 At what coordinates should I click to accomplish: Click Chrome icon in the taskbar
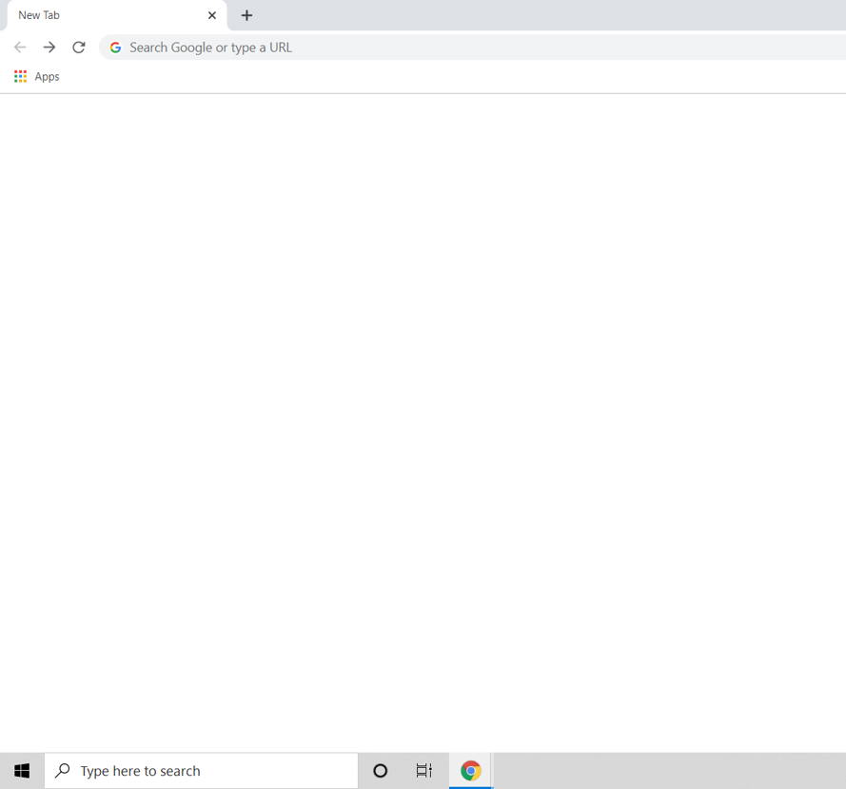tap(470, 771)
